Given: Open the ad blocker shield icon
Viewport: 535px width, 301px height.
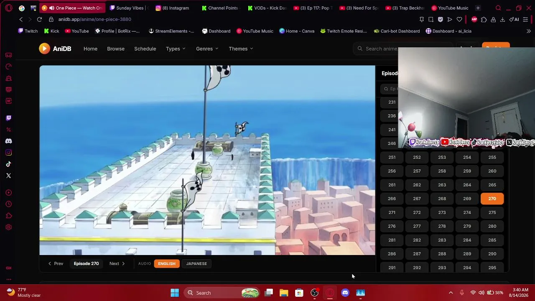Looking at the screenshot, I should [440, 19].
